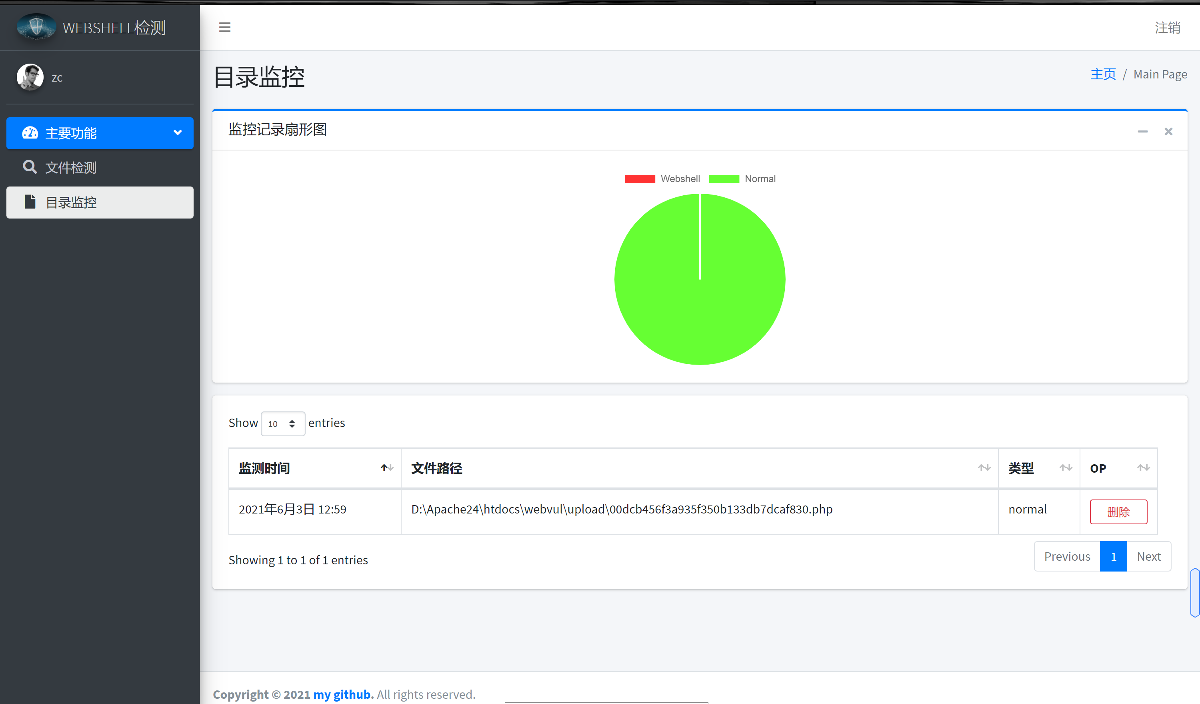Click the hamburger sidebar toggle icon
The height and width of the screenshot is (704, 1200).
[x=225, y=27]
